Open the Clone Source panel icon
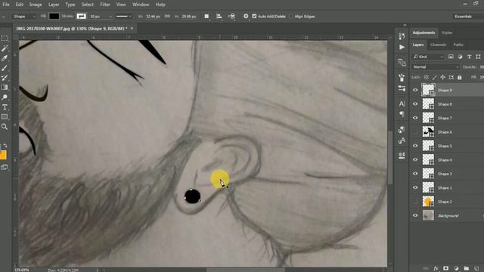The image size is (484, 272). [x=402, y=155]
